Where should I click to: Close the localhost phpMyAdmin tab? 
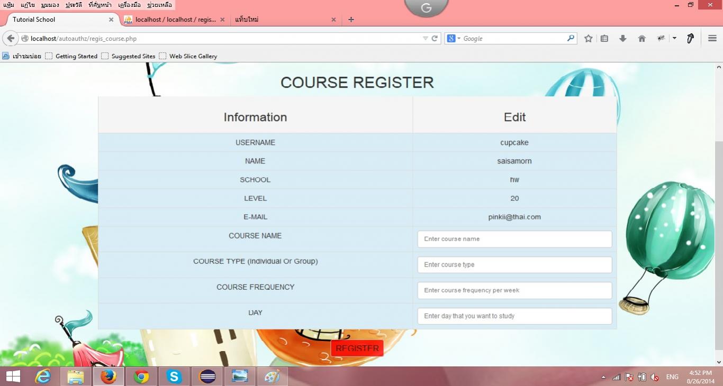222,20
